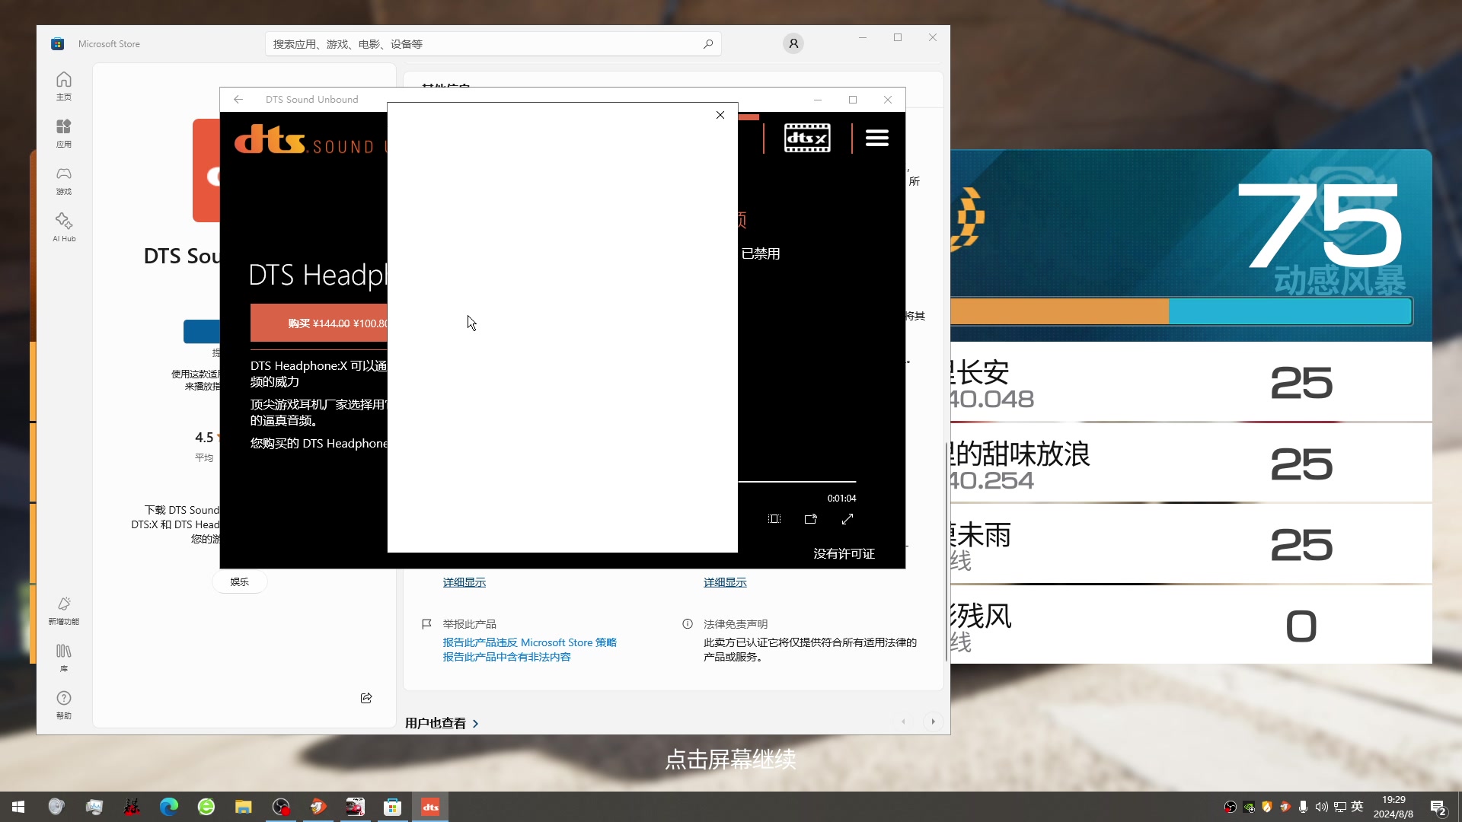This screenshot has height=822, width=1462.
Task: Click the 娱乐 category tag
Action: (x=240, y=581)
